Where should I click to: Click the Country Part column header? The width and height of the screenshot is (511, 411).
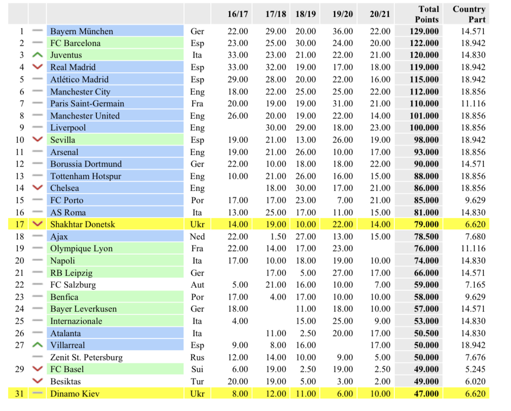pyautogui.click(x=469, y=14)
